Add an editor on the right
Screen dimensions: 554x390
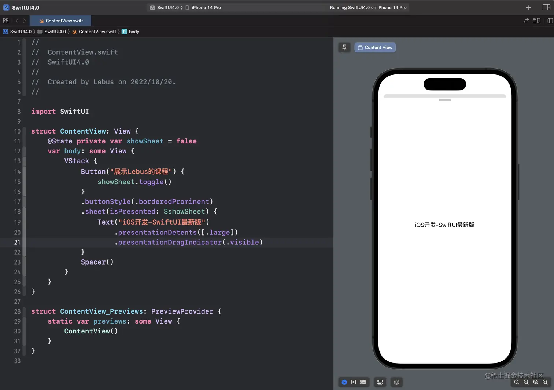click(x=550, y=21)
